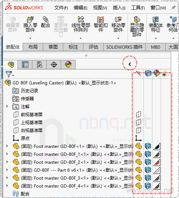Open the FeatureManager design tree tab

[x=11, y=65]
